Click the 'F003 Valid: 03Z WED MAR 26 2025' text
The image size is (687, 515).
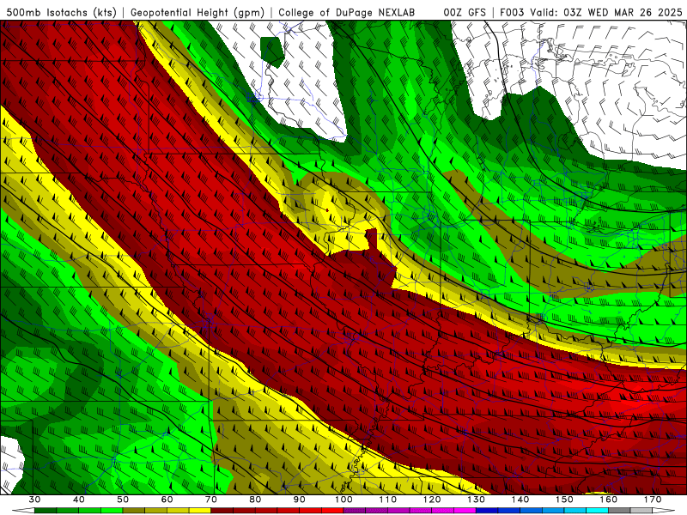[591, 12]
